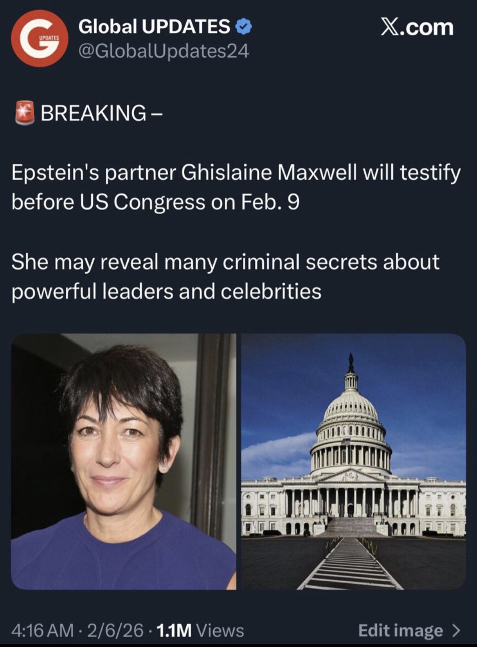
Task: Select the 'criminal secrets' paragraph
Action: (225, 276)
